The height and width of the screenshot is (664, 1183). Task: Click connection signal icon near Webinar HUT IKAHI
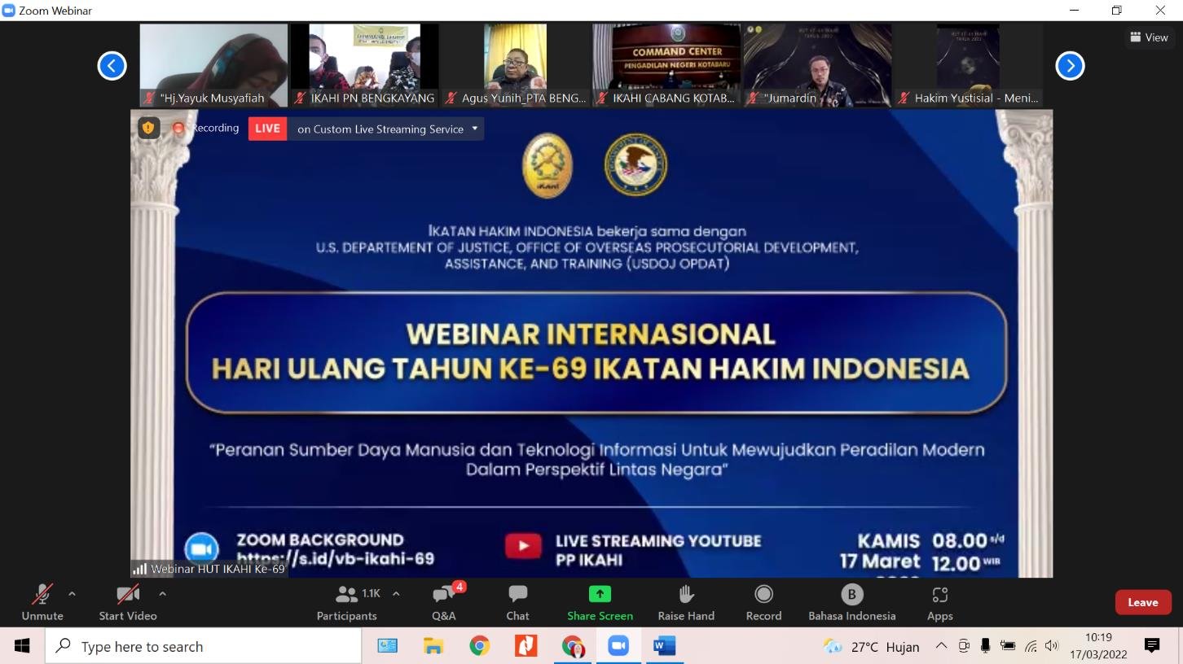[140, 569]
